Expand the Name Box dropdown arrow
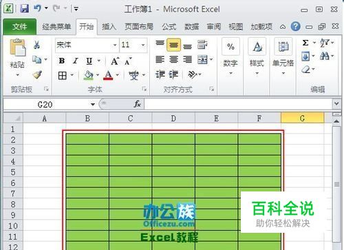The image size is (344, 250). click(x=93, y=105)
